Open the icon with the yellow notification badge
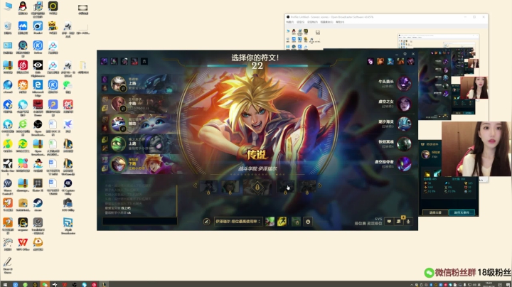 [x=399, y=221]
